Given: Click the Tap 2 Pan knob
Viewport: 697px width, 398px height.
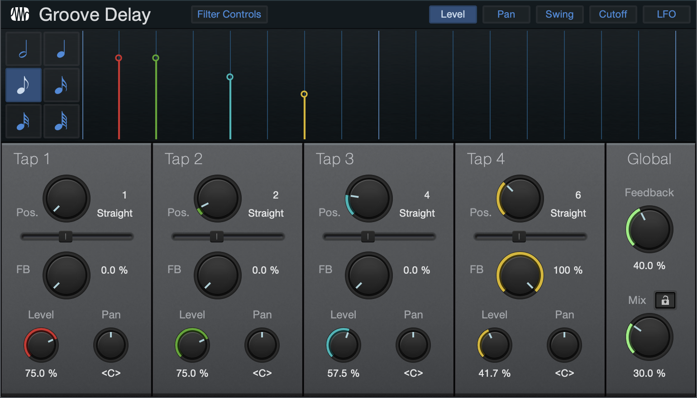Looking at the screenshot, I should [262, 345].
